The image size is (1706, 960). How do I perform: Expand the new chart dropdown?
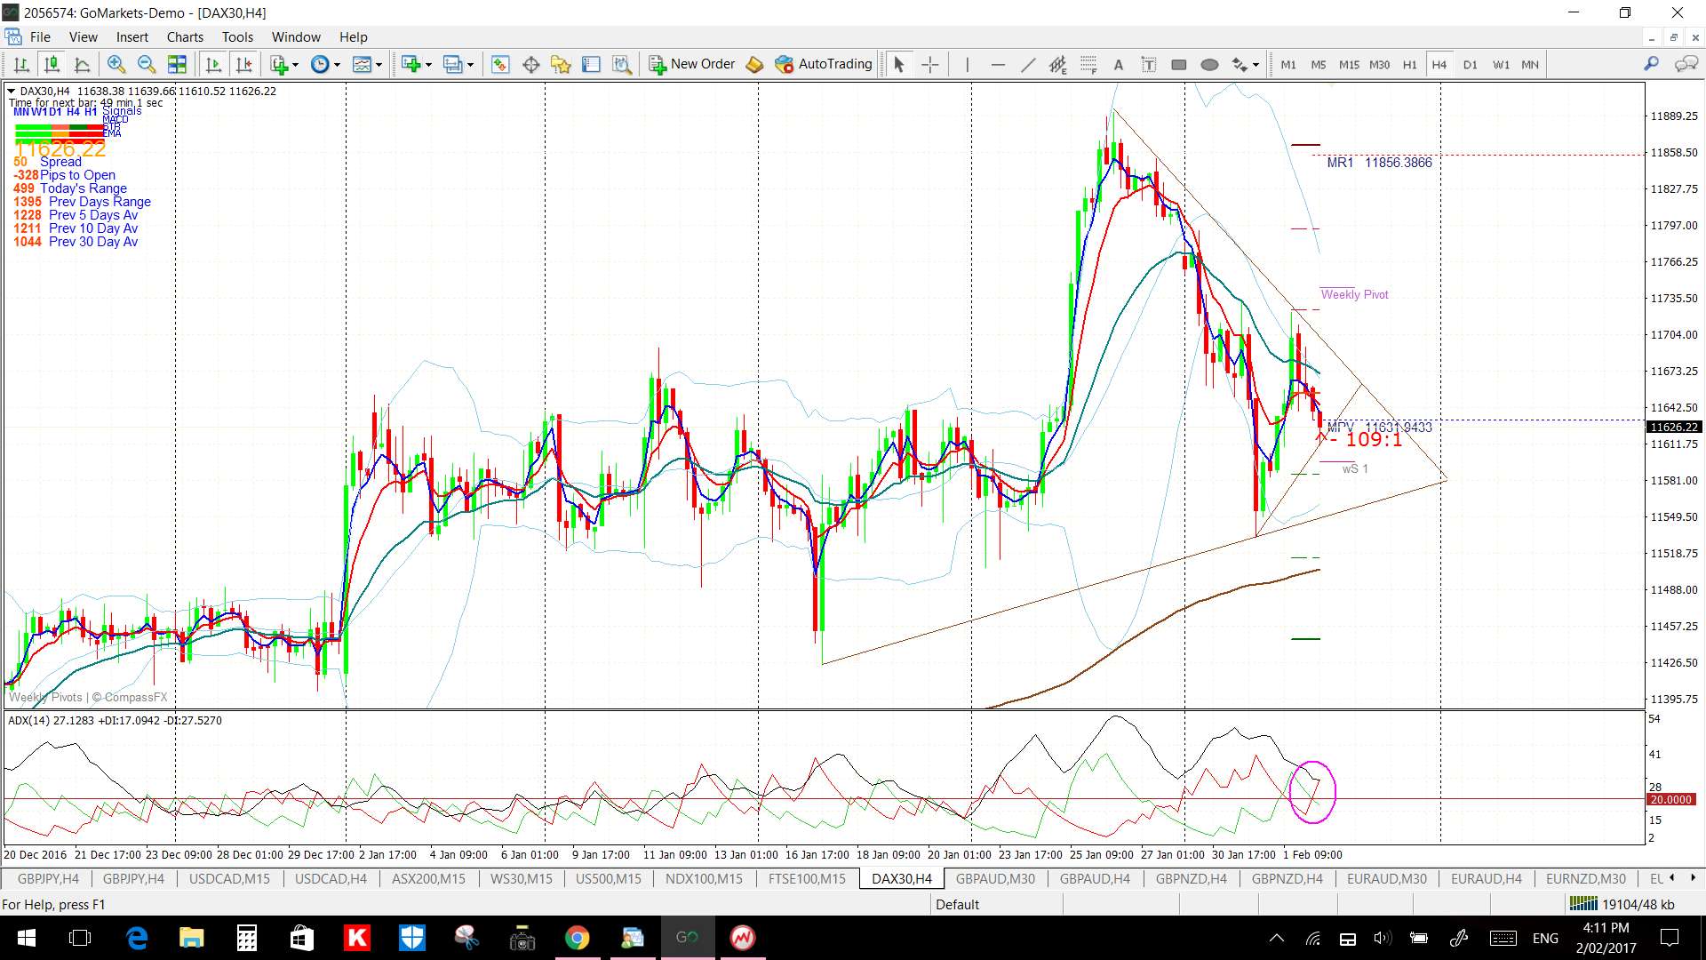[428, 64]
